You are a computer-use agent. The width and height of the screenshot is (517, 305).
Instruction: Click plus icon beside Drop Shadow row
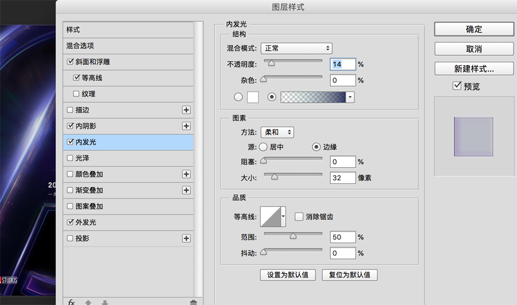[186, 238]
